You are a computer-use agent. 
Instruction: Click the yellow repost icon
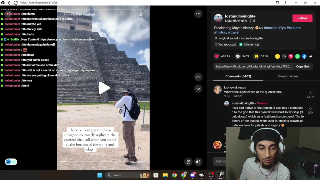pos(277,56)
